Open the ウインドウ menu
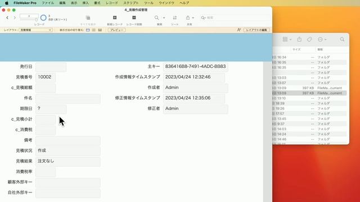 pos(166,3)
